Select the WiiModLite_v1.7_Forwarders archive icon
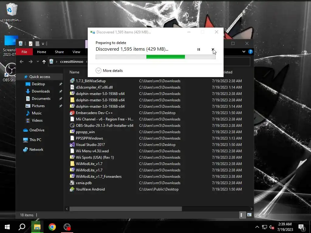Viewport: 311px width, 233px height. coord(72,176)
